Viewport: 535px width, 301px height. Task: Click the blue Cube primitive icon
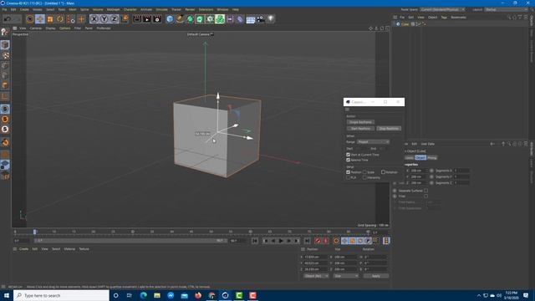click(x=170, y=19)
